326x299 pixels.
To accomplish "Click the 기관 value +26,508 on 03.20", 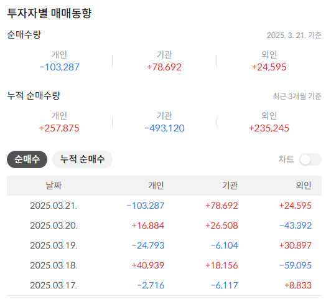I will point(221,225).
